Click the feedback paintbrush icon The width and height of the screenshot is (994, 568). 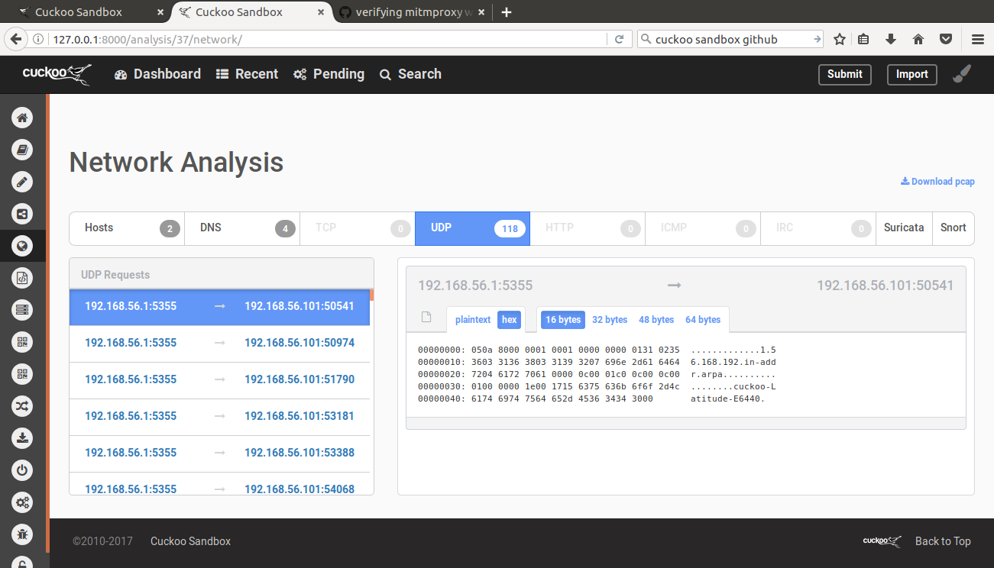[x=961, y=73]
